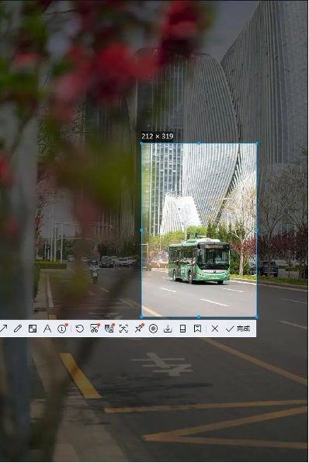Start text recognition translate tool
The width and height of the screenshot is (309, 463).
coord(109,329)
